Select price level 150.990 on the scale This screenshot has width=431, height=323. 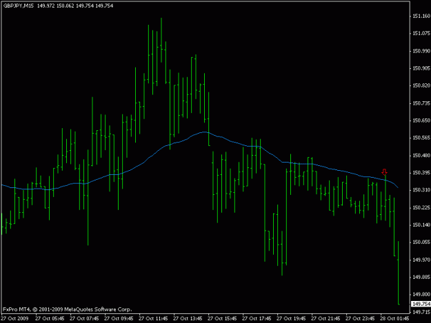(x=421, y=51)
